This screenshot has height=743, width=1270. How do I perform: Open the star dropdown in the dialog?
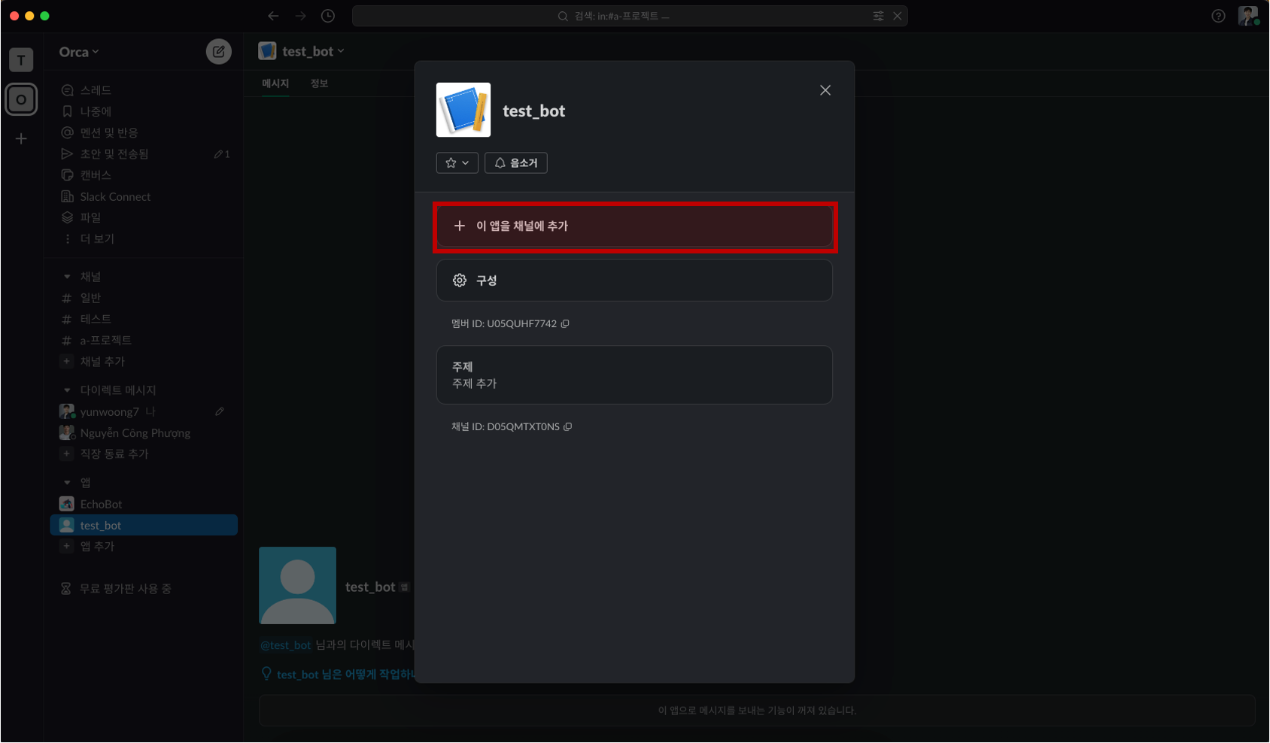457,162
